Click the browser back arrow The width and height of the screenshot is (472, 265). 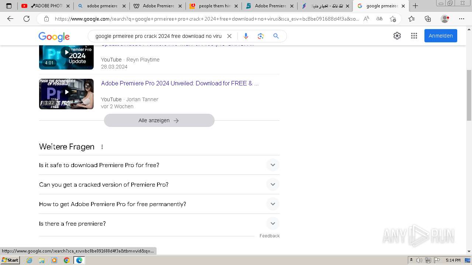(x=10, y=19)
